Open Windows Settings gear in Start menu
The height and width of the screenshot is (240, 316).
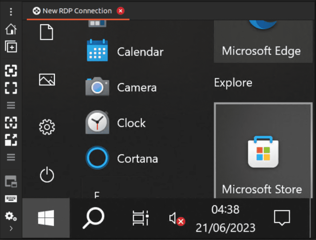47,127
